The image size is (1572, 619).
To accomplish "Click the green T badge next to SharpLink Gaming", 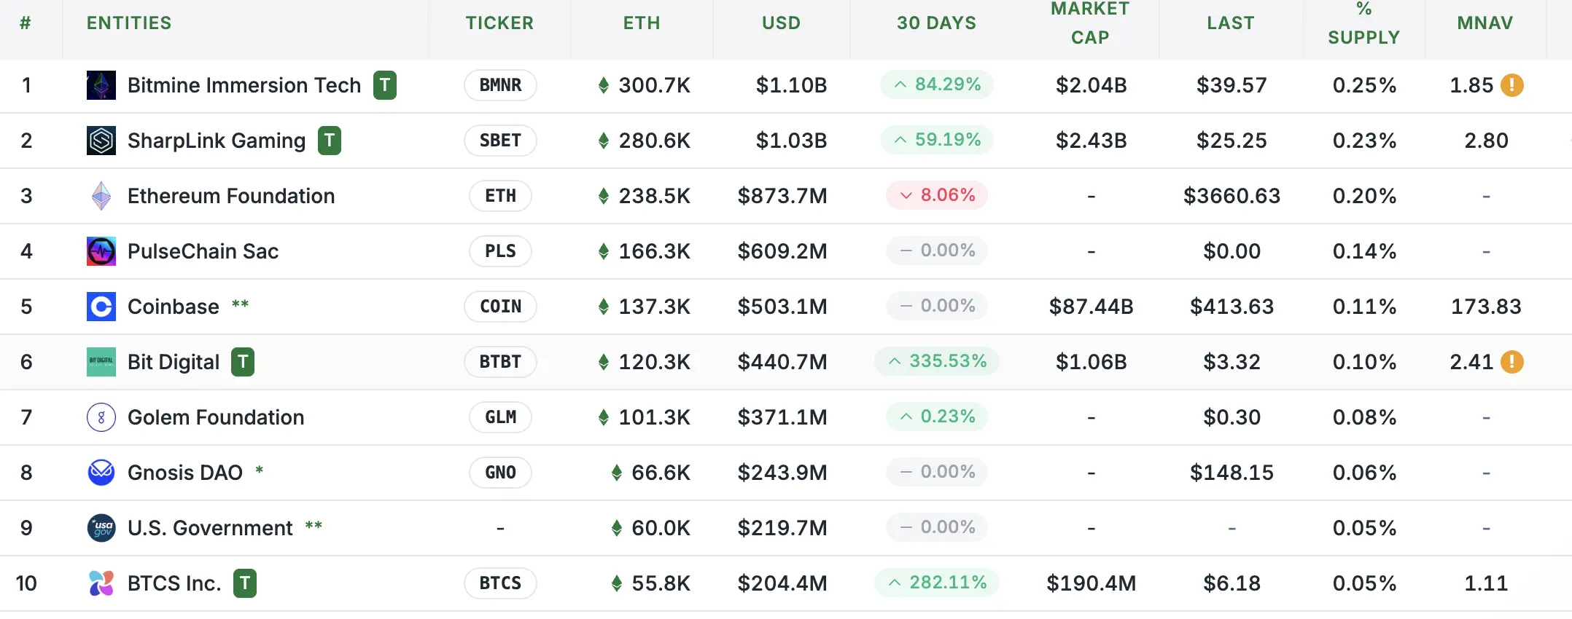I will click(330, 141).
